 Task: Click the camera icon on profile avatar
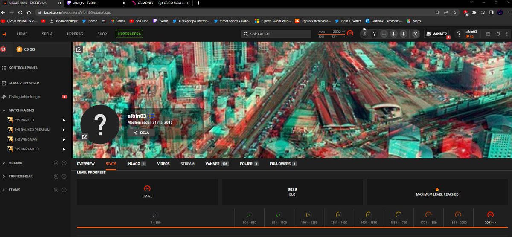pos(85,136)
